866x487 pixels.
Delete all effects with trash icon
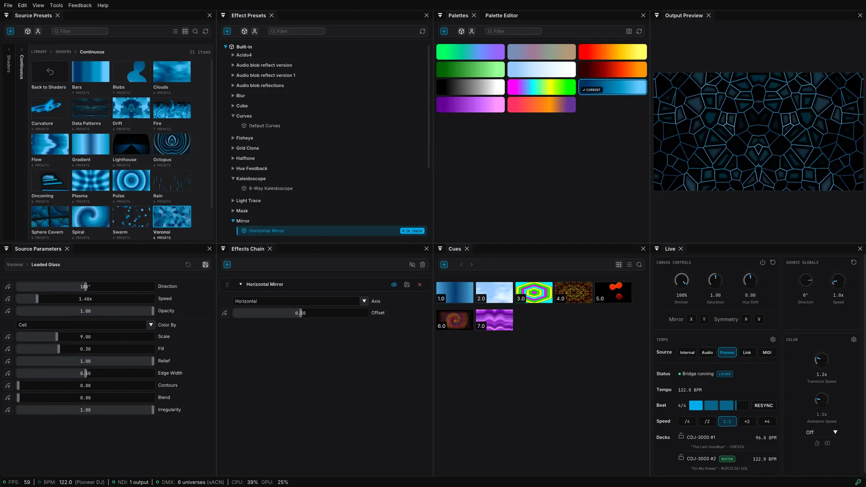coord(423,265)
